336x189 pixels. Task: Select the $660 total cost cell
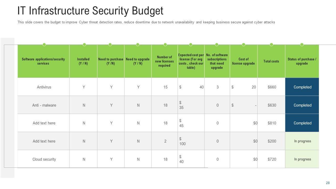pos(272,87)
